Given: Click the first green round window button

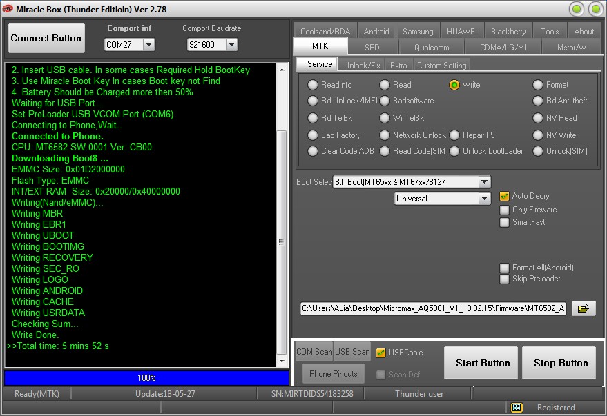Looking at the screenshot, I should click(577, 9).
